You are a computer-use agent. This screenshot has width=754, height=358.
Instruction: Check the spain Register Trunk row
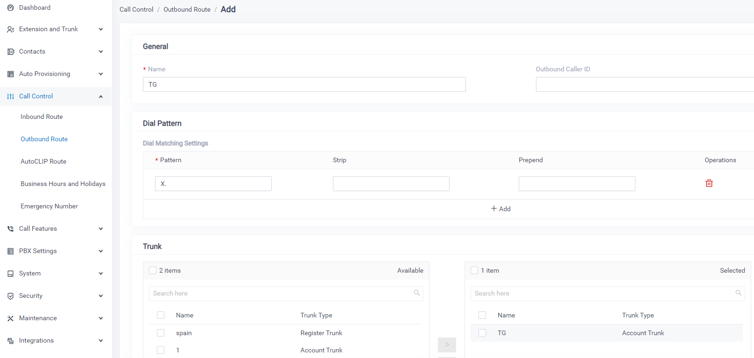click(x=161, y=333)
